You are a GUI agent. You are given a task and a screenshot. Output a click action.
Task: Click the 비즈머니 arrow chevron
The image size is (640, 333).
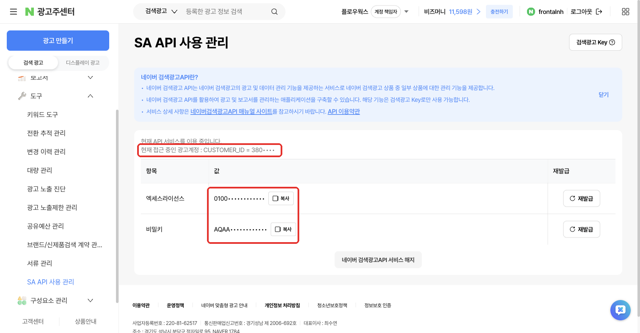click(x=478, y=12)
